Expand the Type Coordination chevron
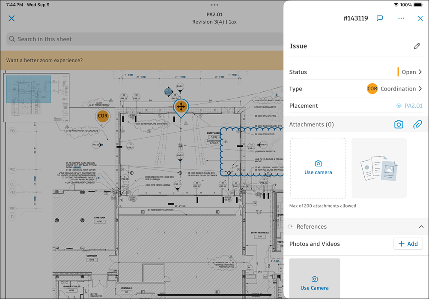The width and height of the screenshot is (429, 299). click(420, 89)
